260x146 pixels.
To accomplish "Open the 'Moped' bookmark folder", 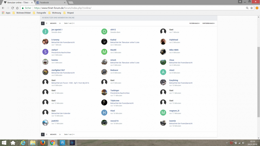I will (68, 13).
